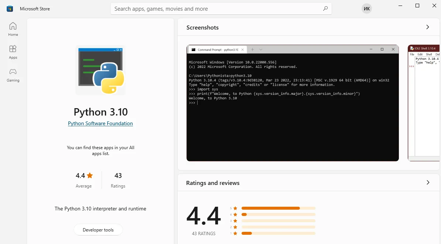Expand the Screenshots section chevron
This screenshot has height=244, width=441.
(x=427, y=27)
